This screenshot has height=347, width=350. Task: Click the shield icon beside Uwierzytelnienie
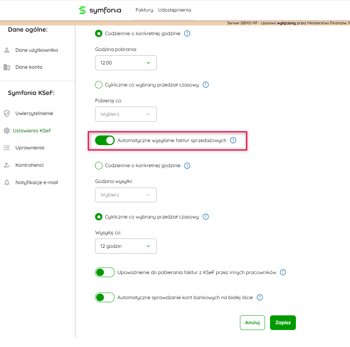tap(7, 113)
